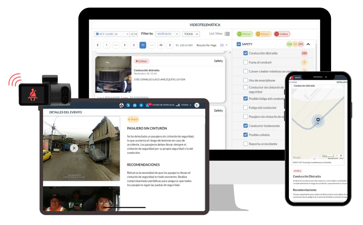Click the calendar icon in date range
Viewport: 363px width, 225px height.
(x=97, y=34)
